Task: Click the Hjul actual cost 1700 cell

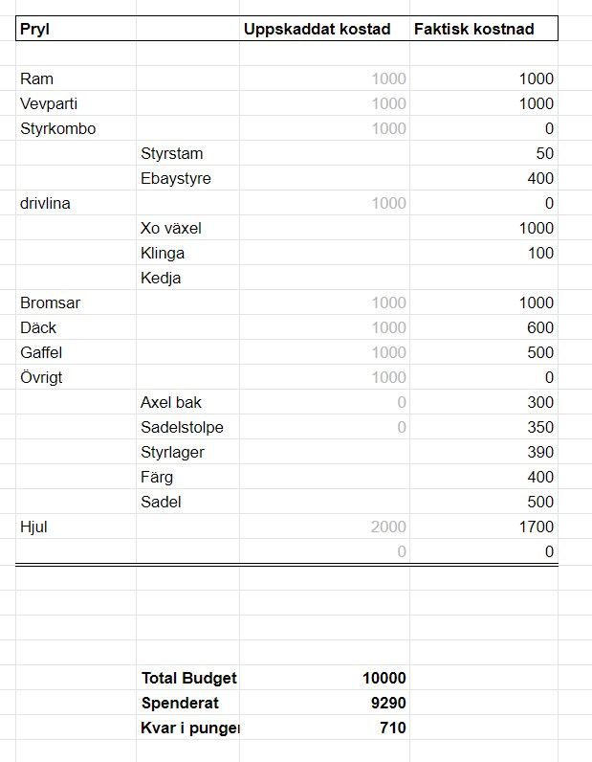Action: tap(484, 527)
